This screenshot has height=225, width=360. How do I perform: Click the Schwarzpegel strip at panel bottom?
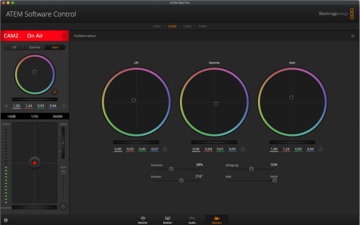35,208
